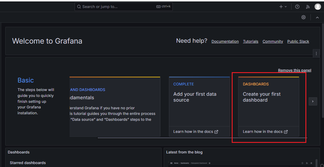The width and height of the screenshot is (324, 167).
Task: Click Remove this panel link
Action: coord(295,70)
